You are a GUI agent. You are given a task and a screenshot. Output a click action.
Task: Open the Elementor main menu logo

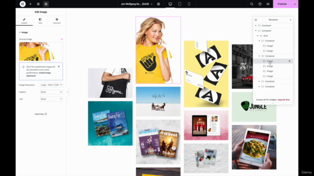click(23, 4)
